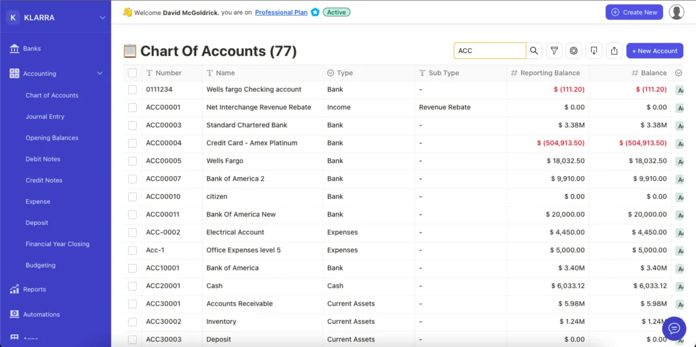Screen dimensions: 696x347
Task: Open the Professional Plan link
Action: tap(281, 12)
